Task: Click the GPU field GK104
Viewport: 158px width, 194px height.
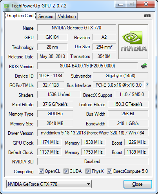Action: coord(52,37)
